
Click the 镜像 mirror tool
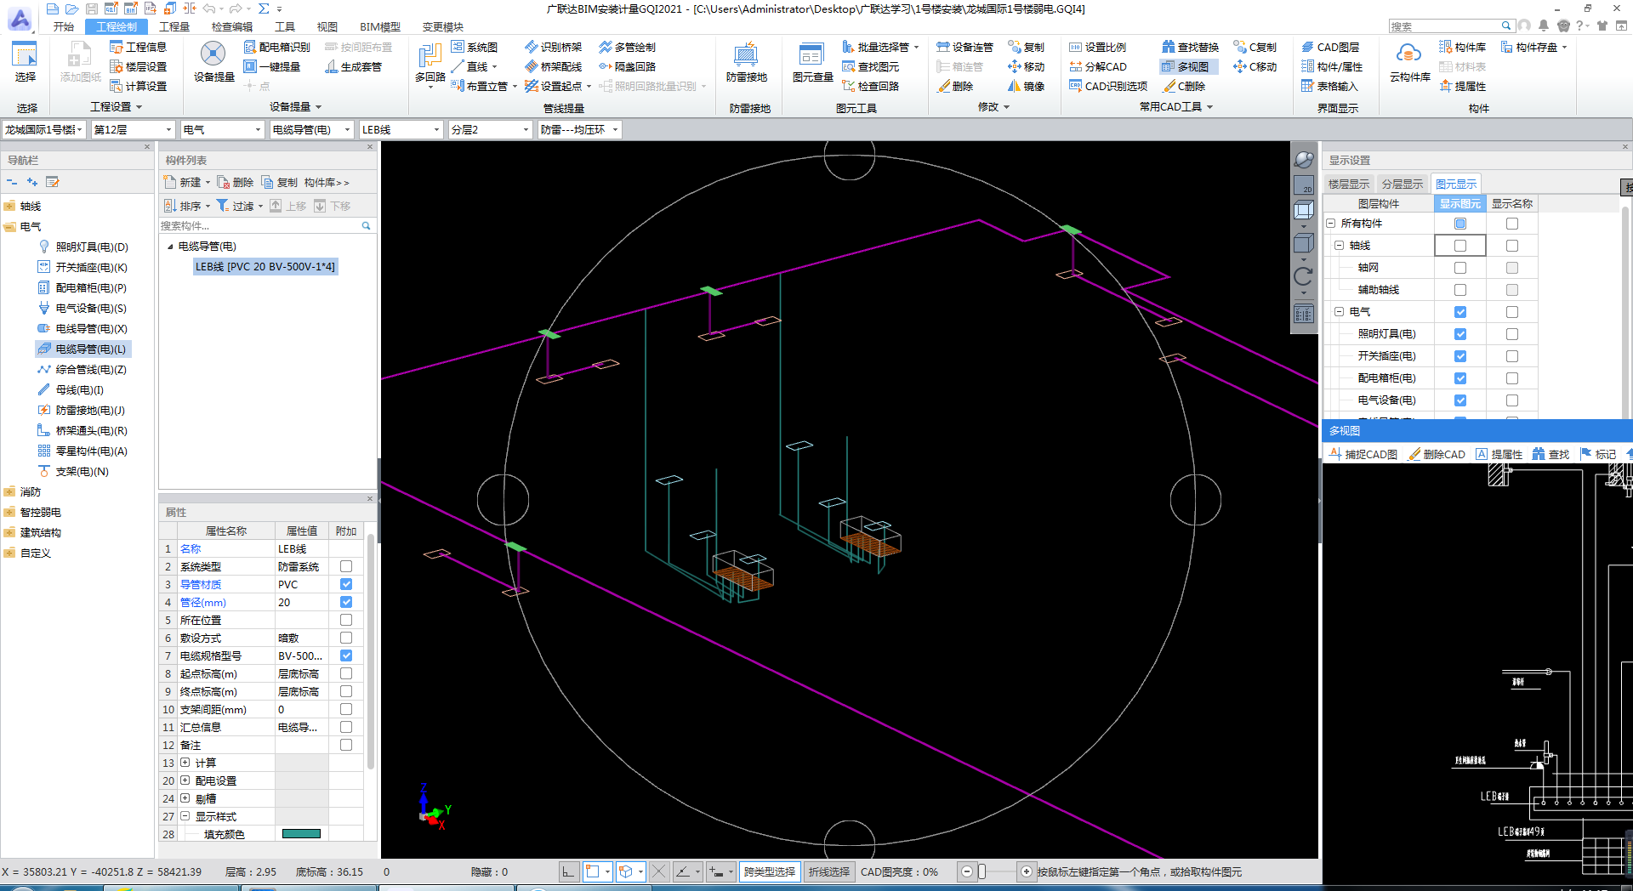pos(1027,86)
